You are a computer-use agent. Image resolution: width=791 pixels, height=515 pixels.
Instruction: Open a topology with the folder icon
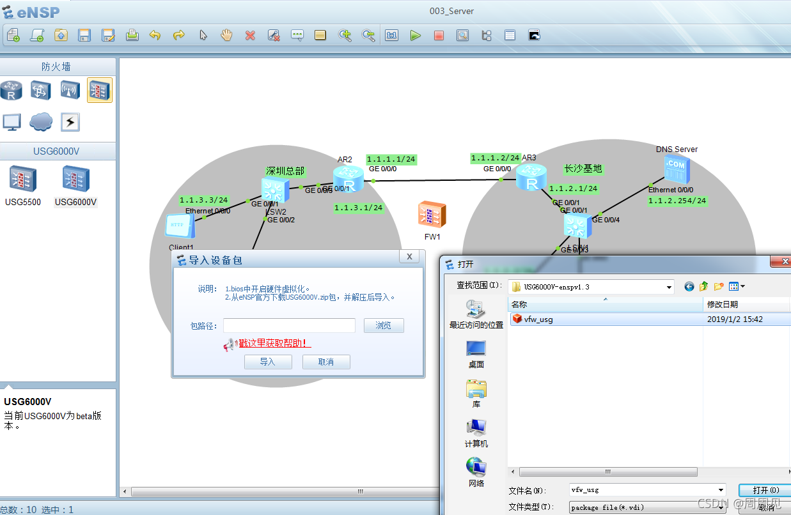tap(61, 36)
